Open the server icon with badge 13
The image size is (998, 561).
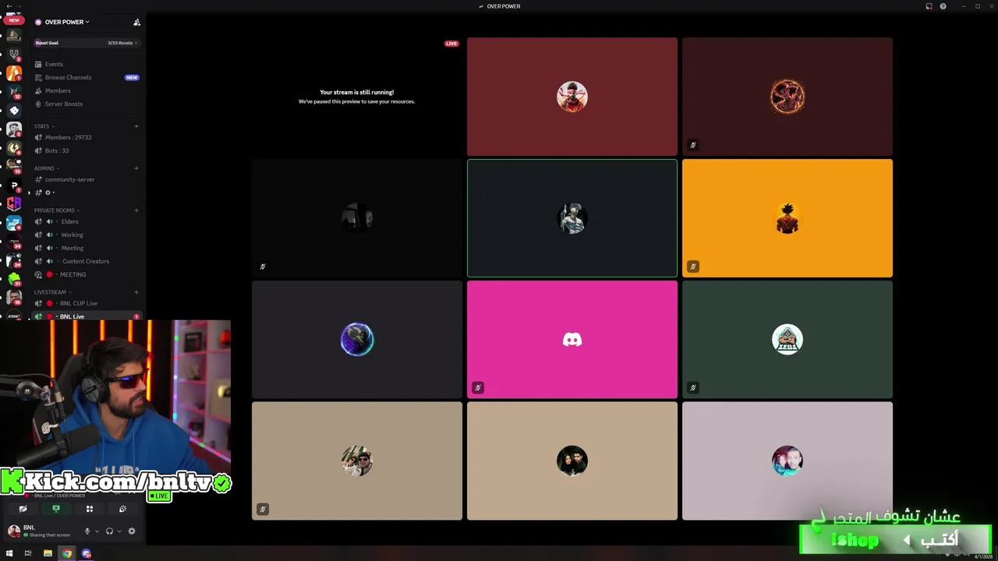pyautogui.click(x=14, y=166)
